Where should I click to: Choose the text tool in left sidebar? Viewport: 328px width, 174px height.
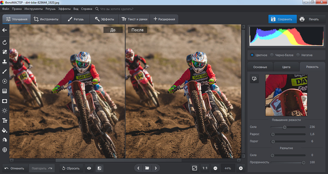5,120
